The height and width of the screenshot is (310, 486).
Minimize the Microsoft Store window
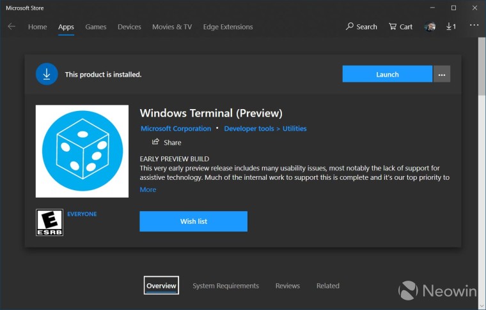click(x=433, y=8)
